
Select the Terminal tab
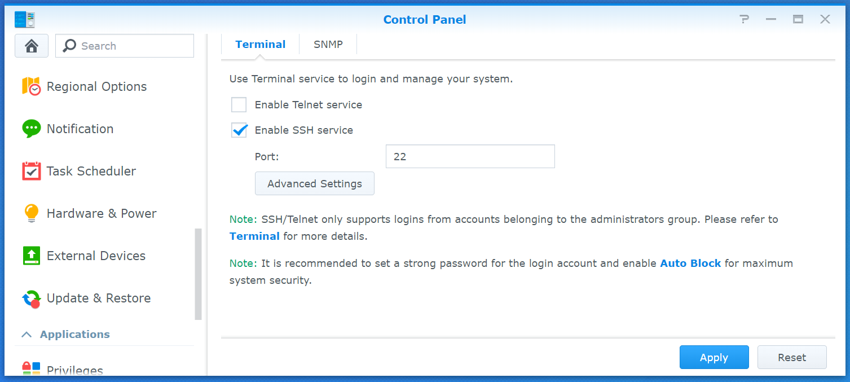(x=261, y=45)
